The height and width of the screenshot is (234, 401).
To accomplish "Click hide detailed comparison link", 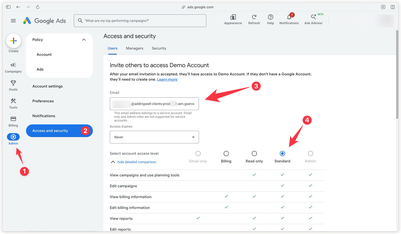I will (137, 162).
